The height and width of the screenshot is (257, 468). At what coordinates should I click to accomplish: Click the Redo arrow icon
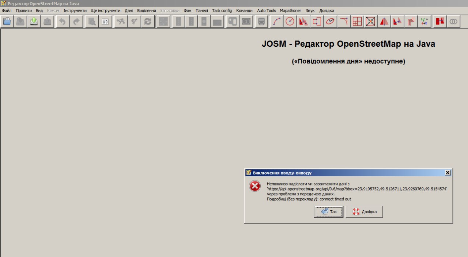(76, 22)
